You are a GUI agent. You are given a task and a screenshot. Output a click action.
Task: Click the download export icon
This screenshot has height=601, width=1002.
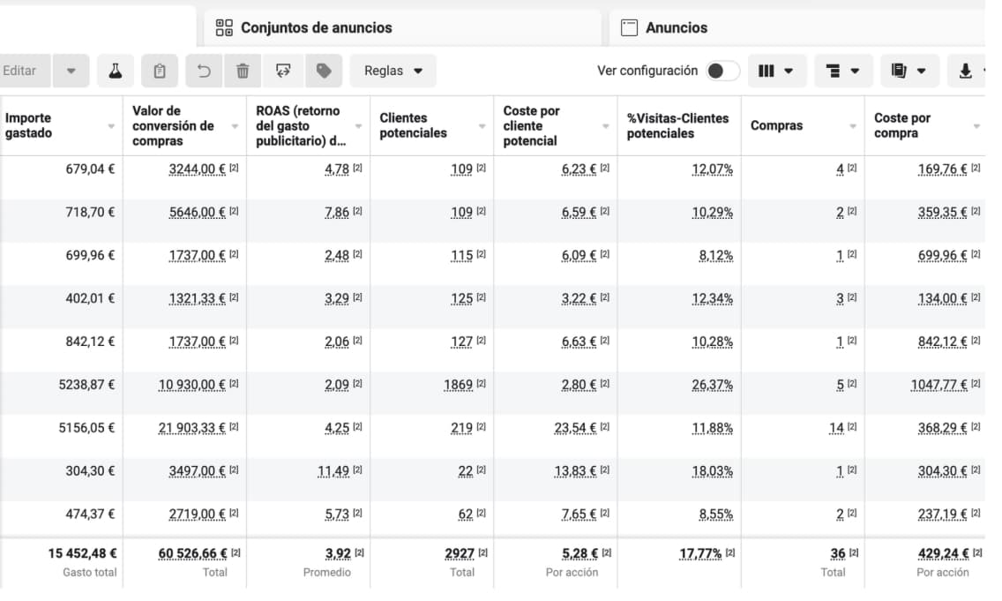tap(966, 71)
